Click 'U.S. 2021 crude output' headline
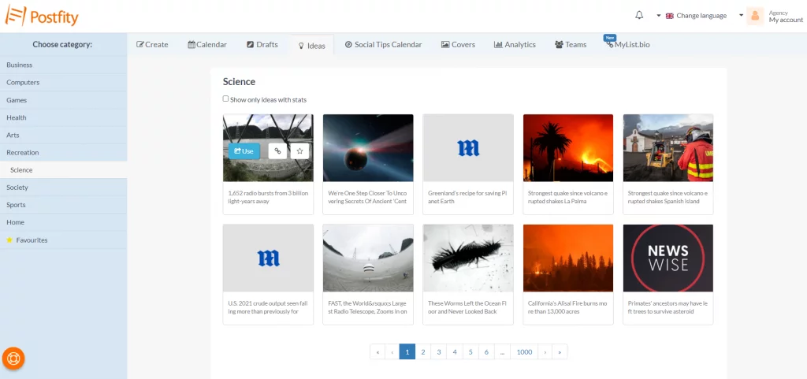 tap(267, 307)
